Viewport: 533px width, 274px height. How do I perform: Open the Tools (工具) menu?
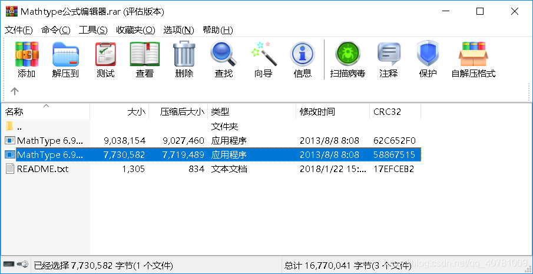coord(93,30)
